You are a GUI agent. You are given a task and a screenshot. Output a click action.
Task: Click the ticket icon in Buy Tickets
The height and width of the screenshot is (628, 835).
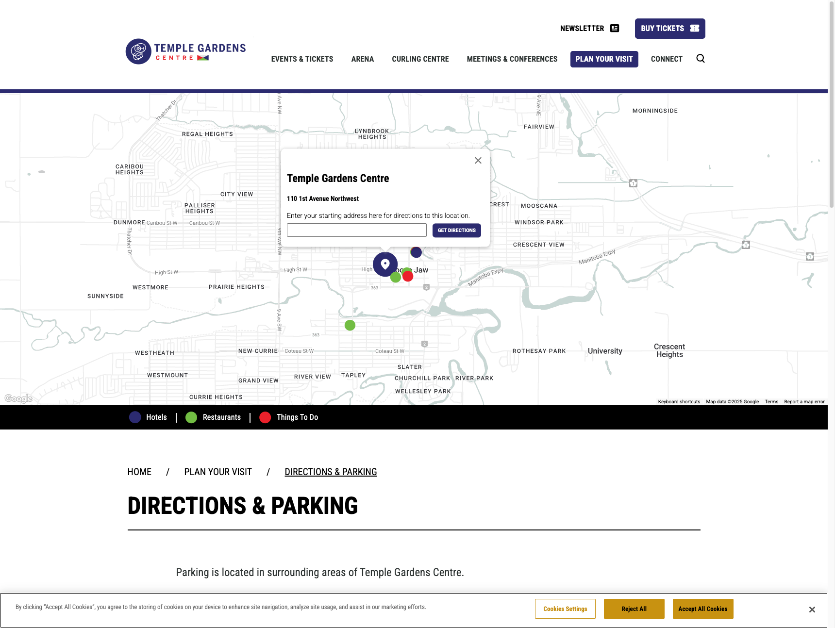[695, 28]
